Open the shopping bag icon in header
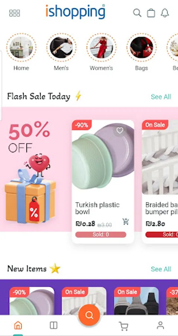Image resolution: width=178 pixels, height=336 pixels. [x=151, y=13]
